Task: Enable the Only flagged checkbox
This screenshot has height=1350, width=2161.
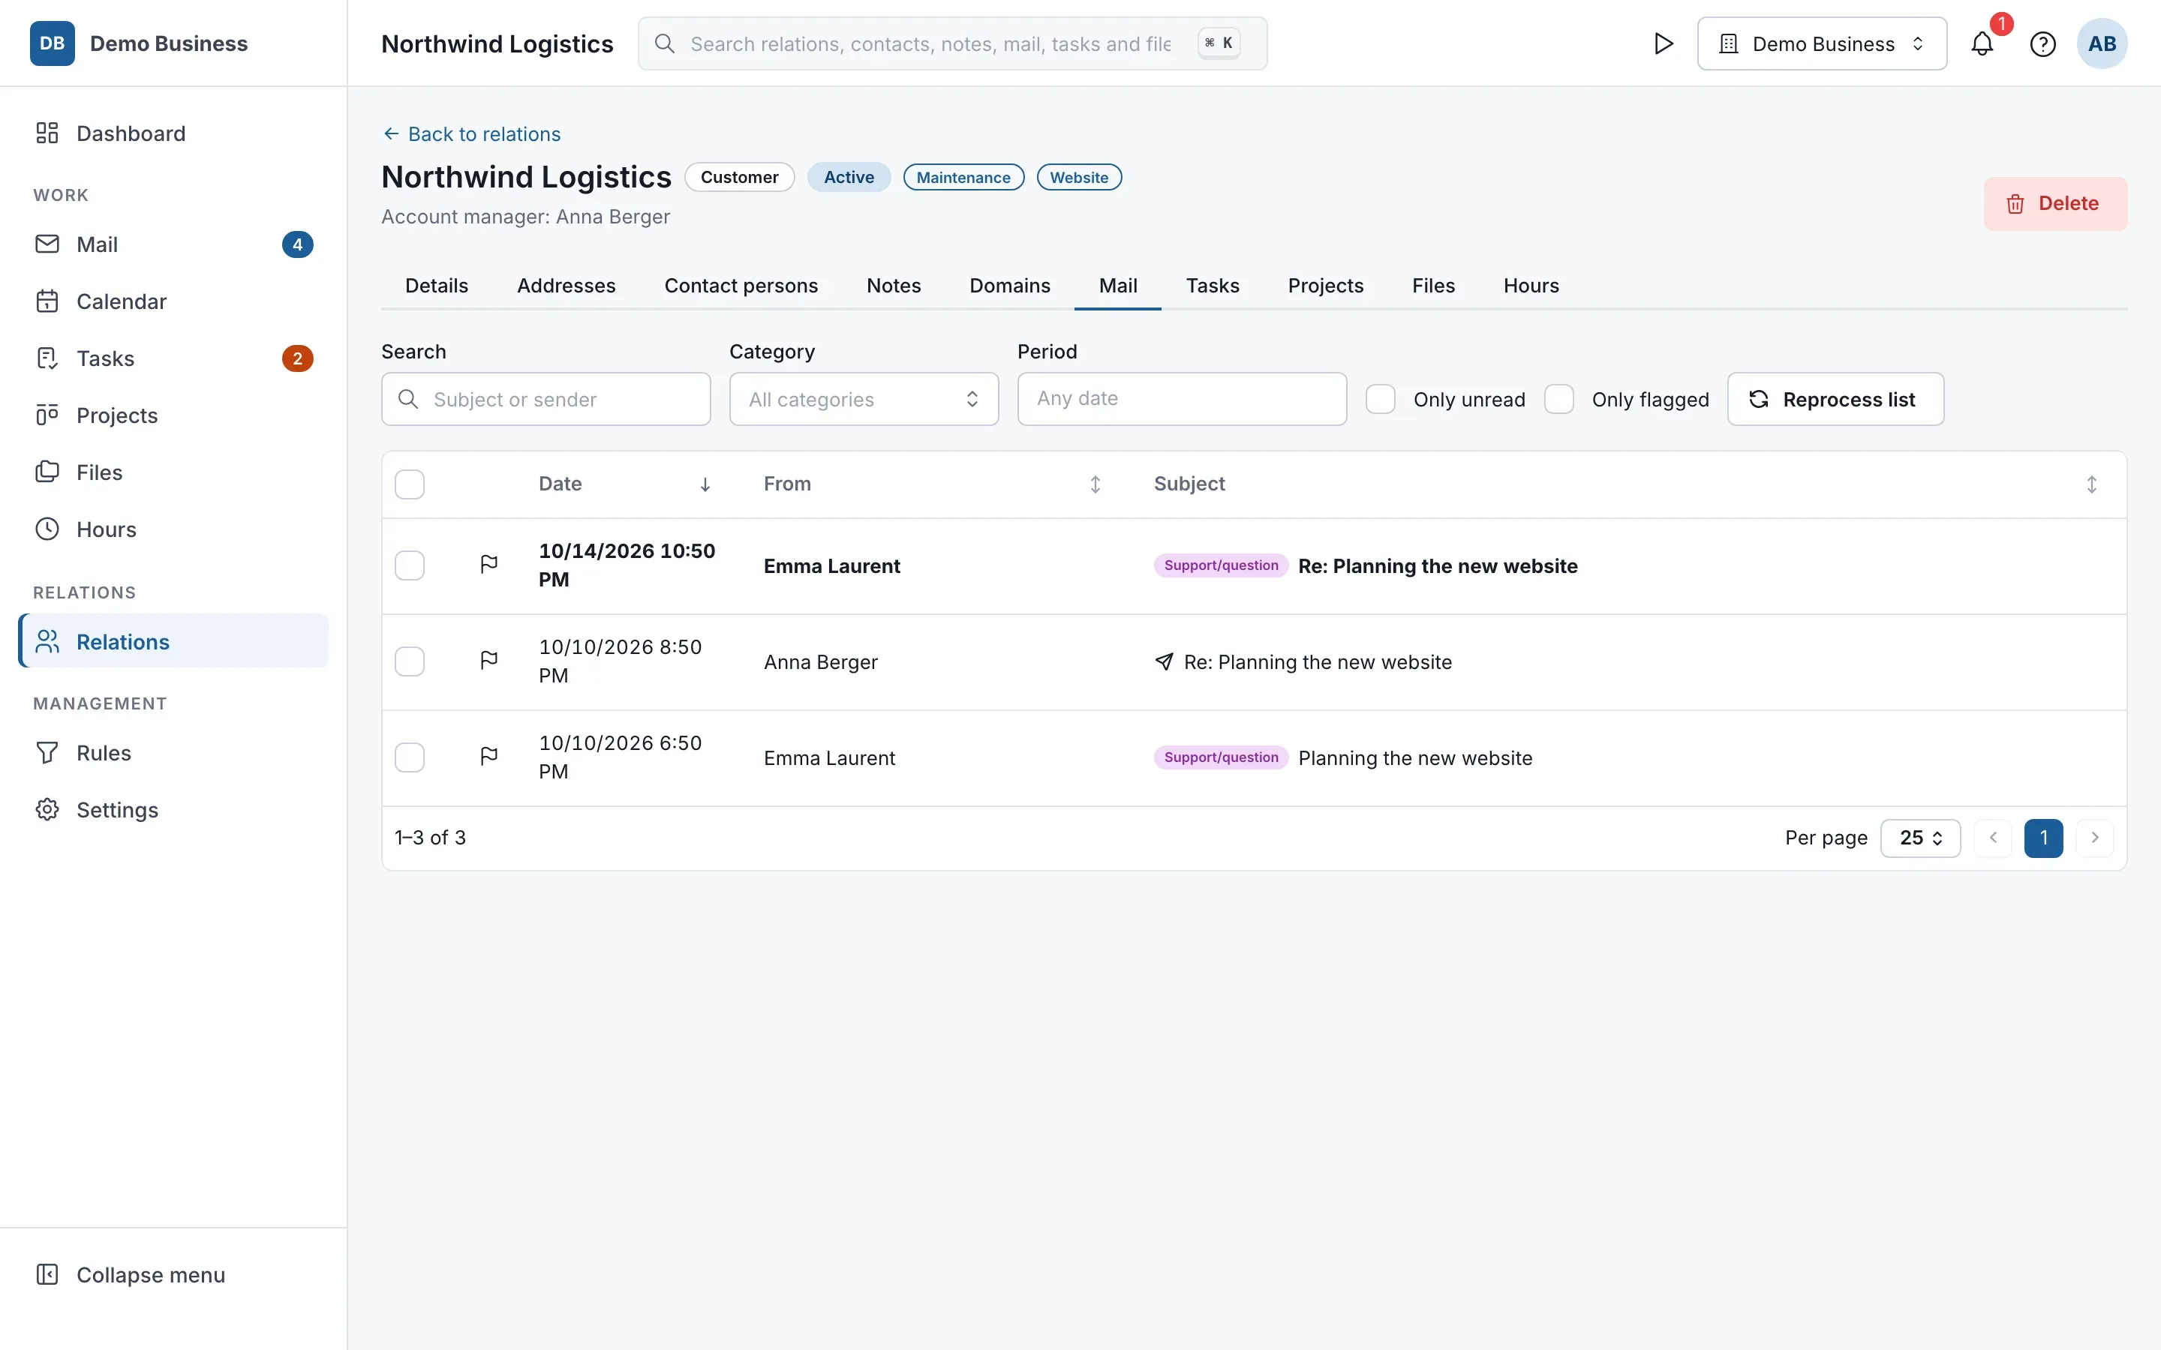Action: pyautogui.click(x=1558, y=399)
